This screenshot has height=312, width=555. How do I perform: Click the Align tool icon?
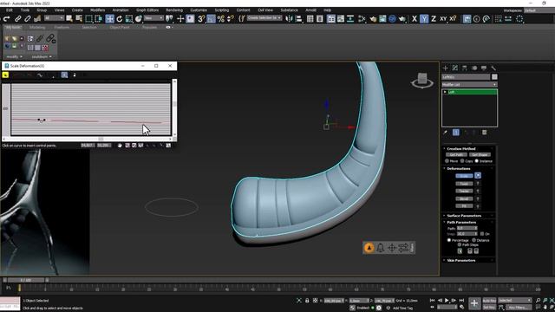coord(298,19)
